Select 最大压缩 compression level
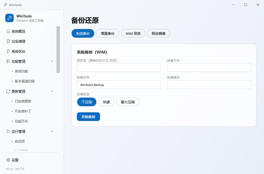Image resolution: width=264 pixels, height=174 pixels. pyautogui.click(x=128, y=102)
